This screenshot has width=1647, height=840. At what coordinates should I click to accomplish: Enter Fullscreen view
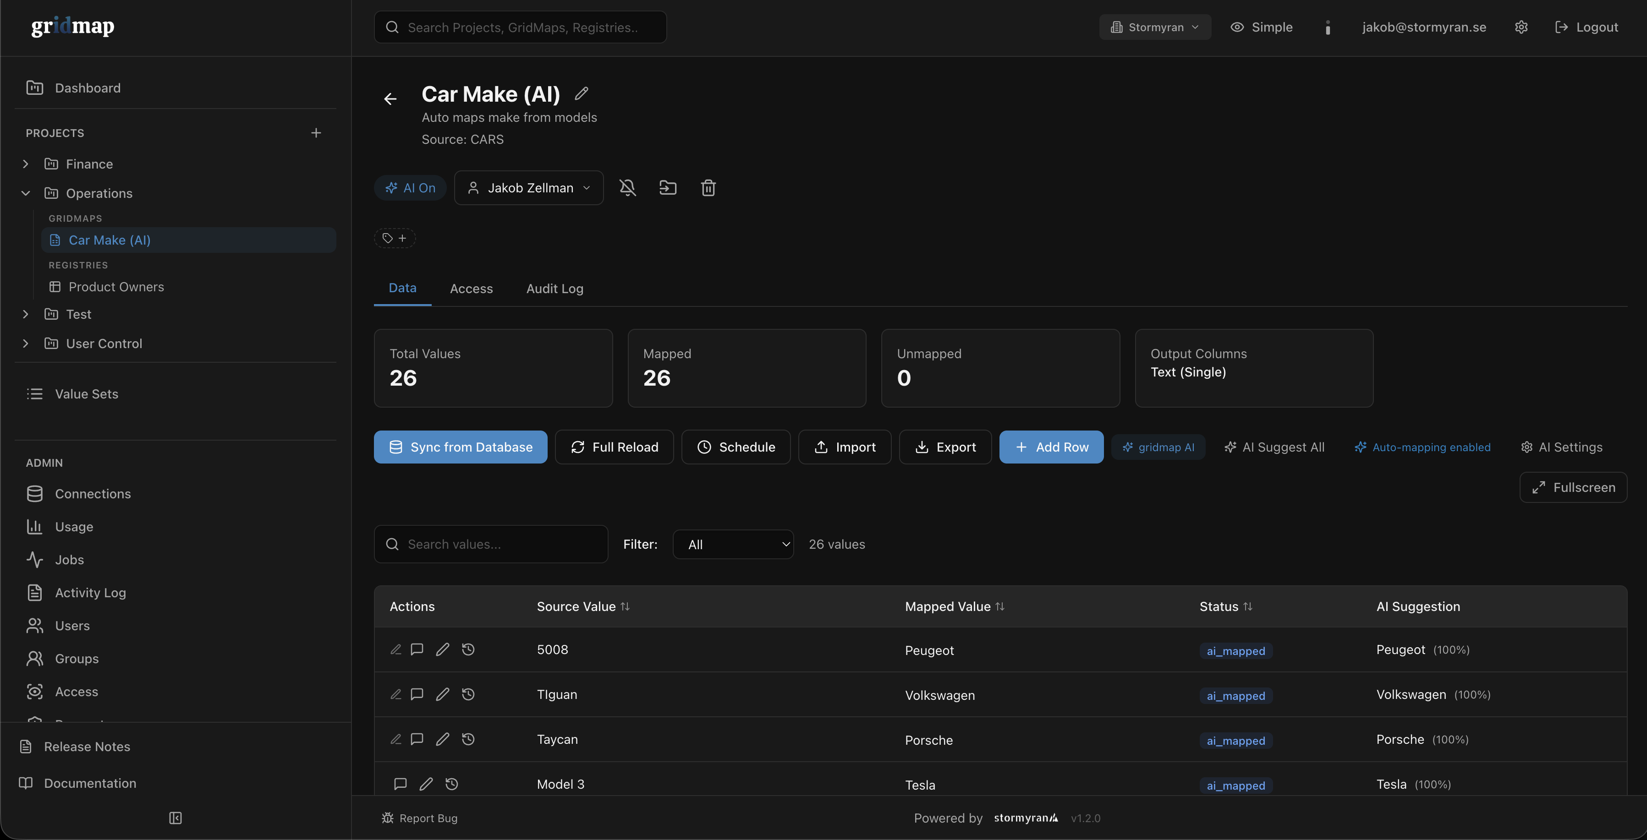tap(1573, 487)
